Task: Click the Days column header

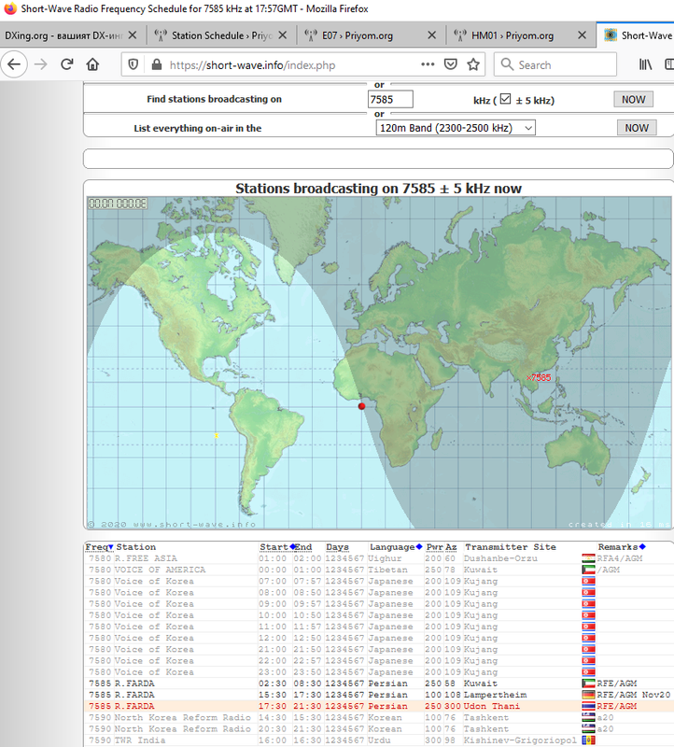Action: coord(337,547)
